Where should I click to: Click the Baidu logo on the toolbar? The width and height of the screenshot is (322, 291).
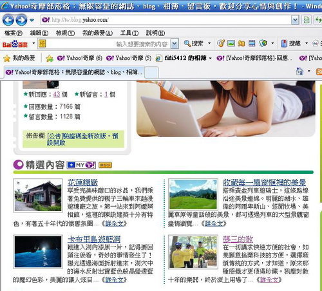click(15, 44)
